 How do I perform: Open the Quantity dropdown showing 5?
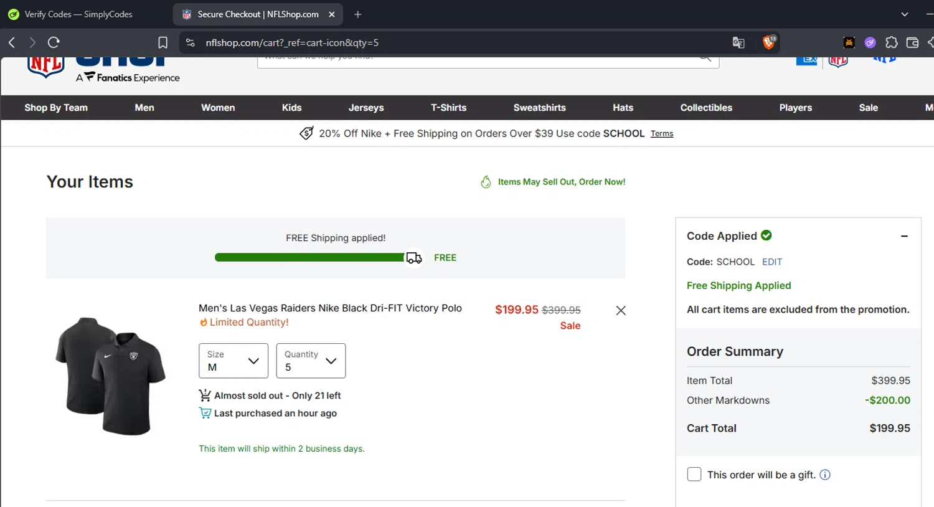click(311, 361)
